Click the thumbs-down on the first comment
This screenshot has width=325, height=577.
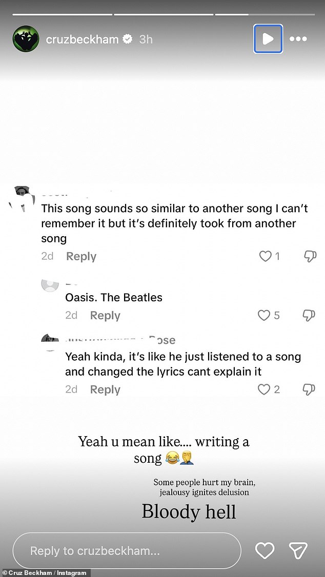[x=310, y=256]
